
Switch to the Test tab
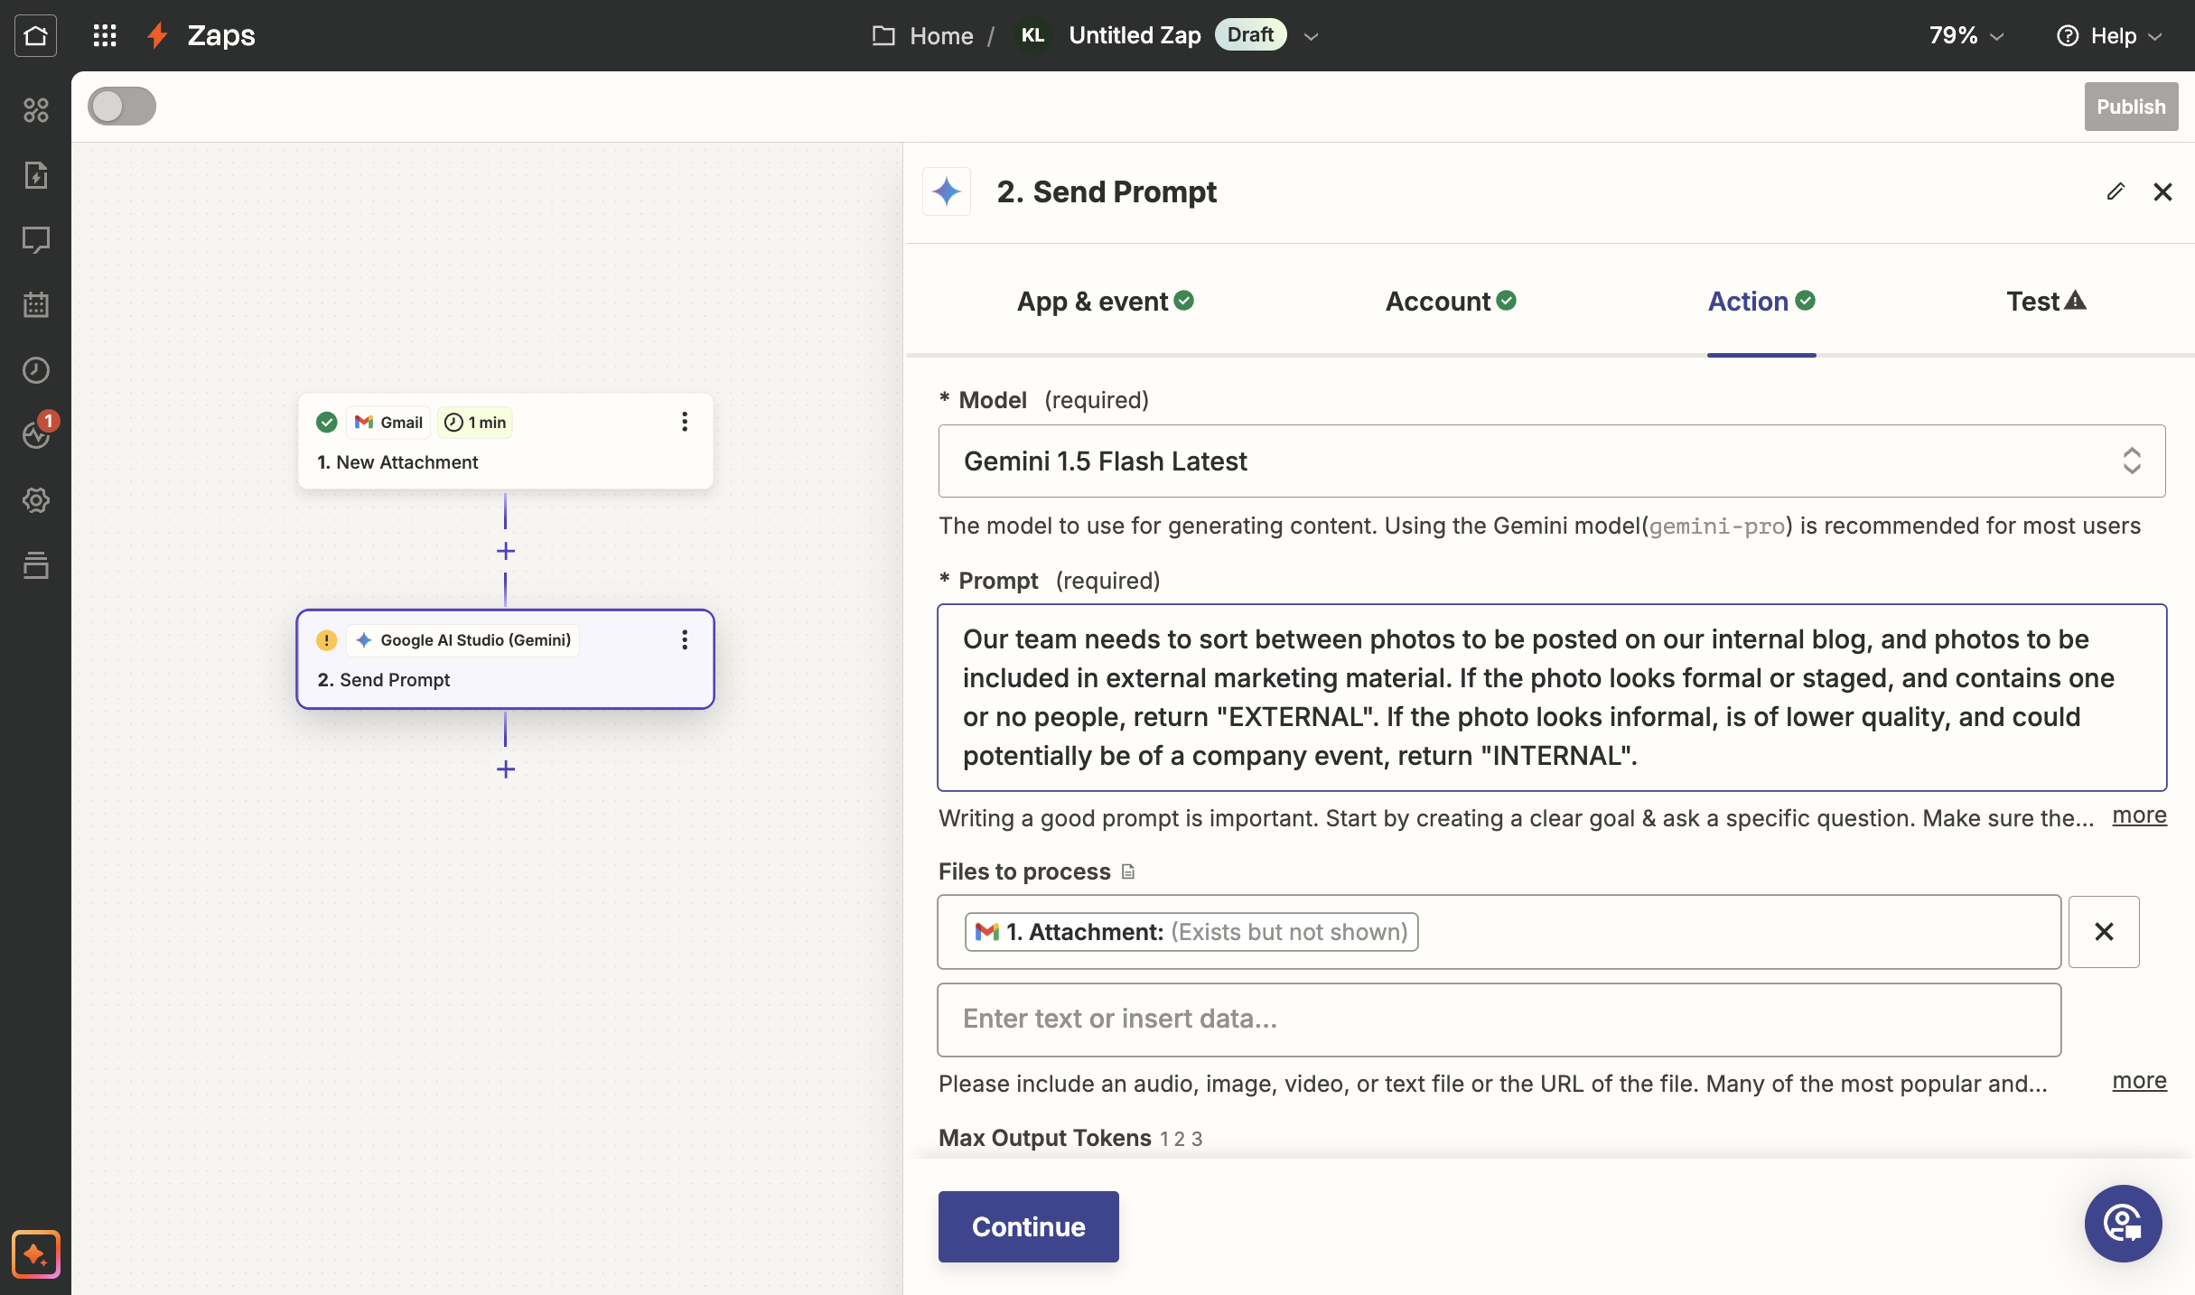(x=2046, y=301)
